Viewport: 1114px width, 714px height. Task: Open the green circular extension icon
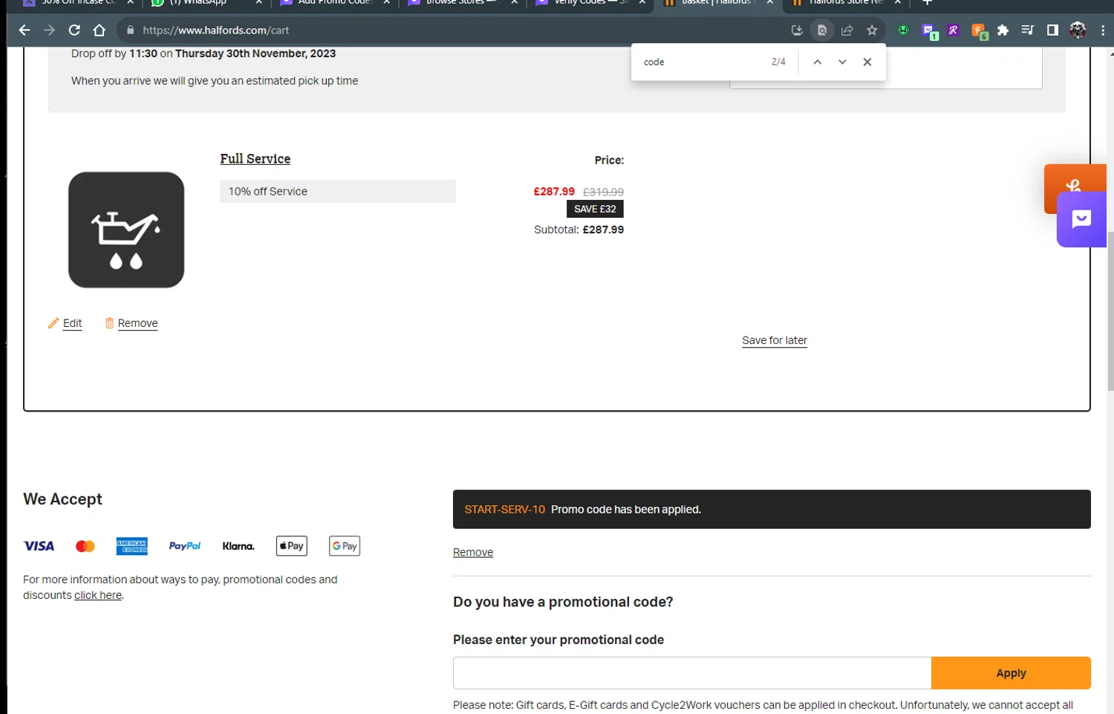(x=903, y=30)
